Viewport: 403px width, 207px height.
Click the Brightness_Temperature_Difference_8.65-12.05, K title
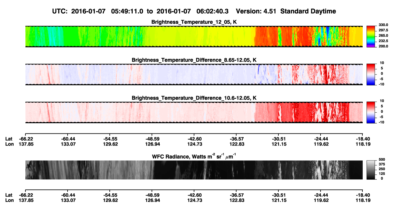coord(194,60)
